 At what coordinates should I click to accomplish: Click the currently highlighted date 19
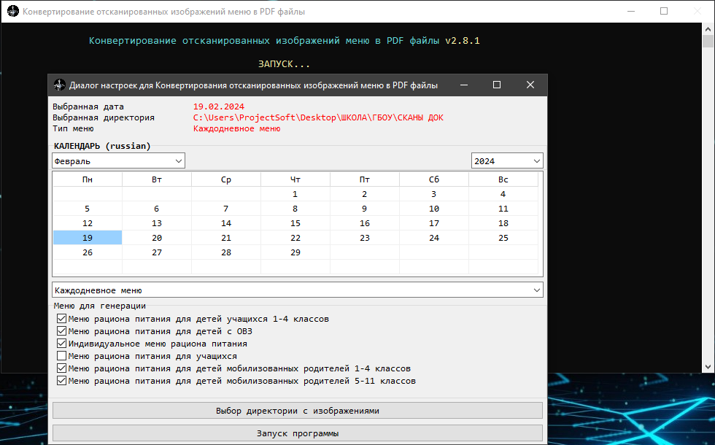pos(87,237)
